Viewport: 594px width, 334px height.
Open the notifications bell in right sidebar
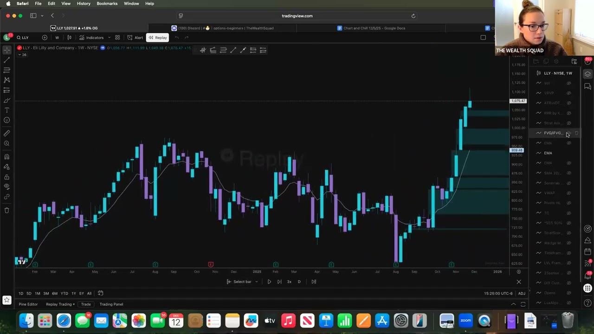(588, 276)
